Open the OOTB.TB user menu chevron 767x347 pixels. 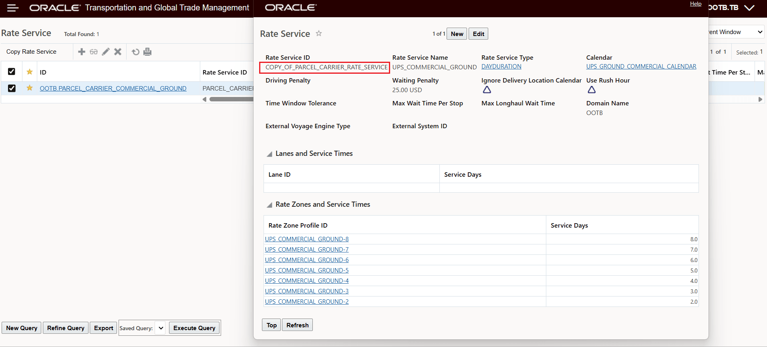coord(749,8)
